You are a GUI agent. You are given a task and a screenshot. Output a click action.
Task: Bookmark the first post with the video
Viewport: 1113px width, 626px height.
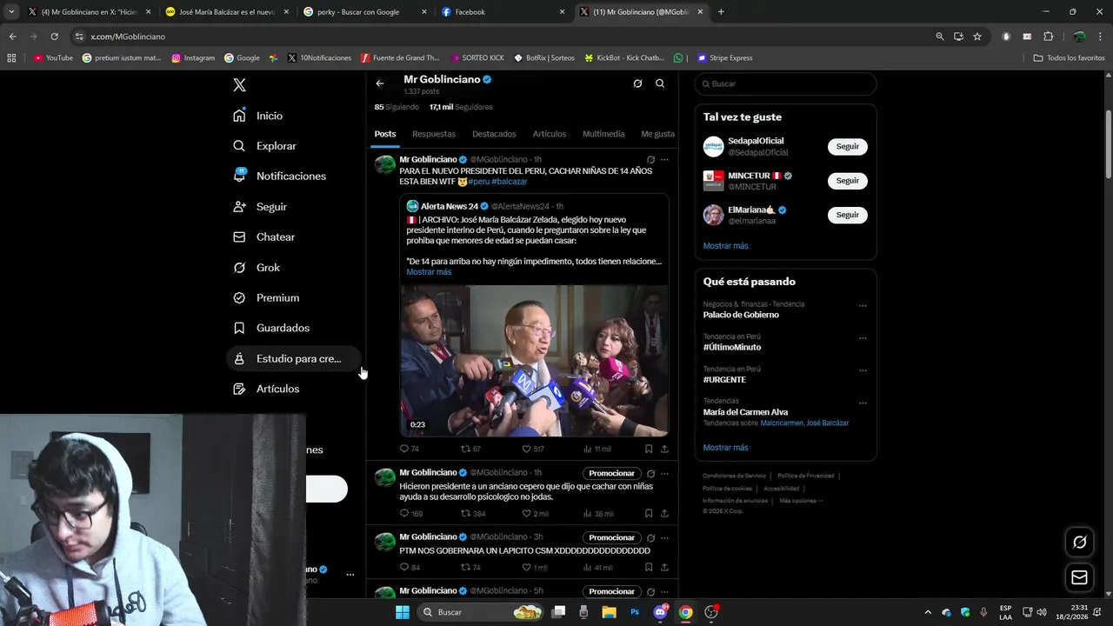click(x=649, y=449)
